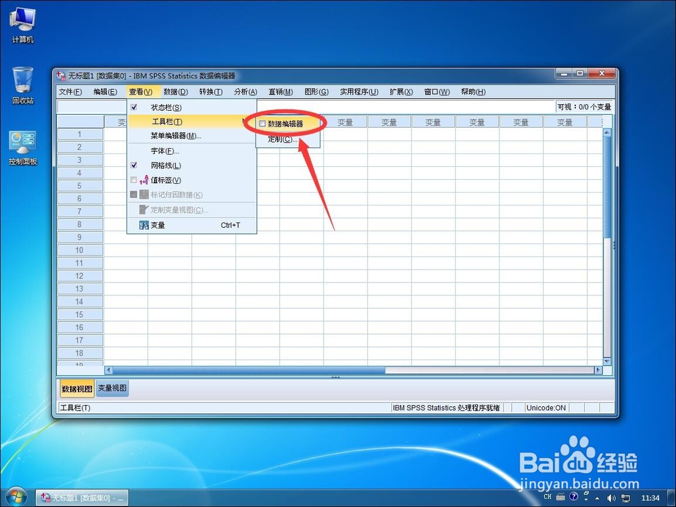Open the Control Panel desktop icon
The width and height of the screenshot is (676, 507).
[x=22, y=148]
